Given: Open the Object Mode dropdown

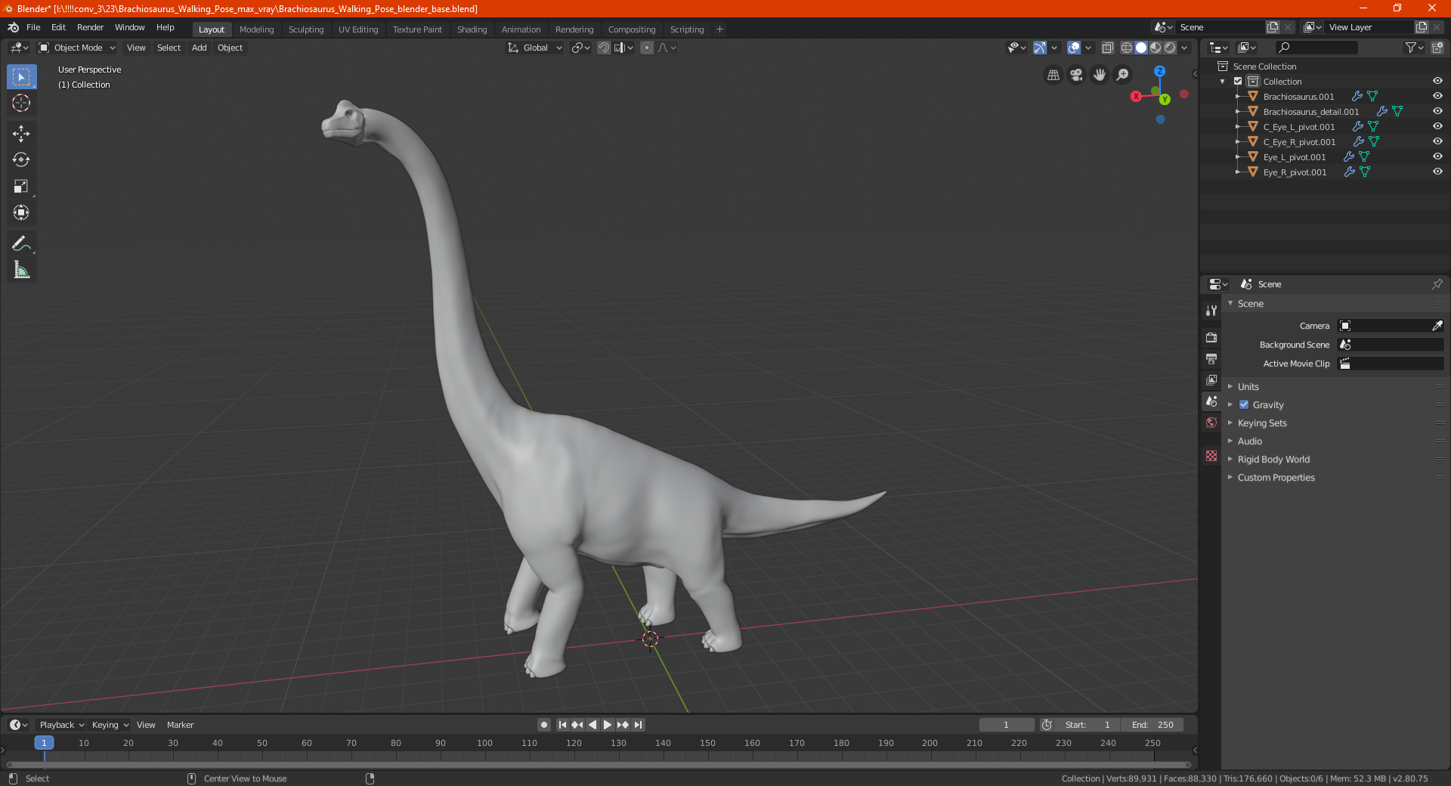Looking at the screenshot, I should [77, 48].
